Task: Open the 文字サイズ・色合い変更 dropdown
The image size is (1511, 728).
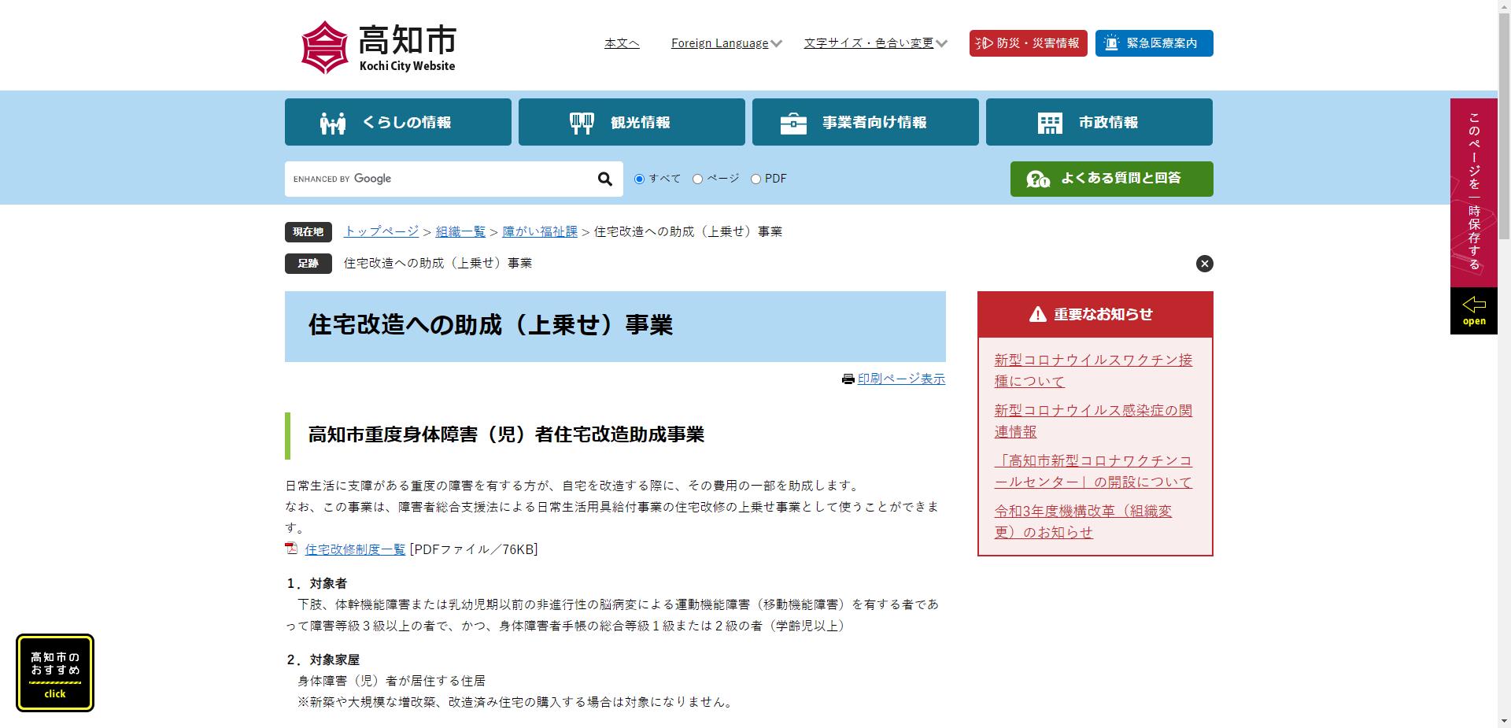Action: point(874,43)
